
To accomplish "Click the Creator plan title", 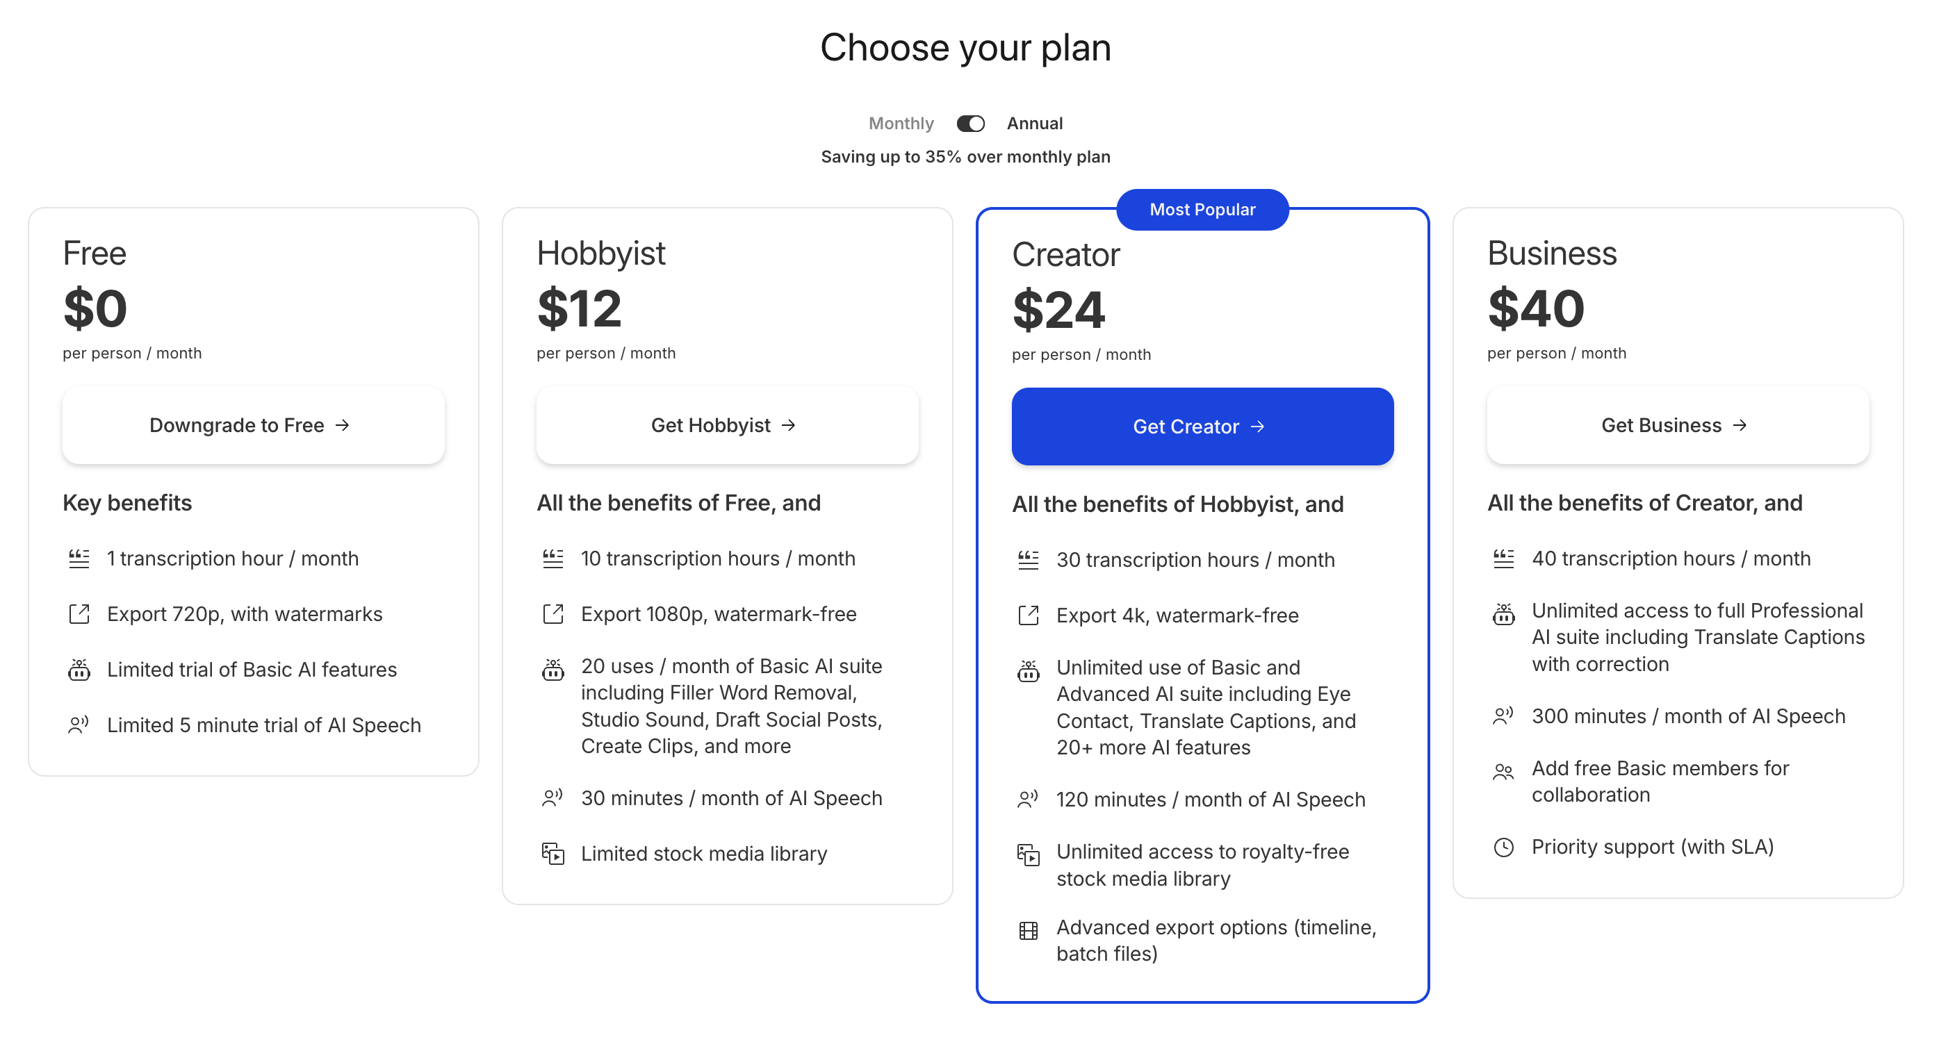I will tap(1065, 255).
